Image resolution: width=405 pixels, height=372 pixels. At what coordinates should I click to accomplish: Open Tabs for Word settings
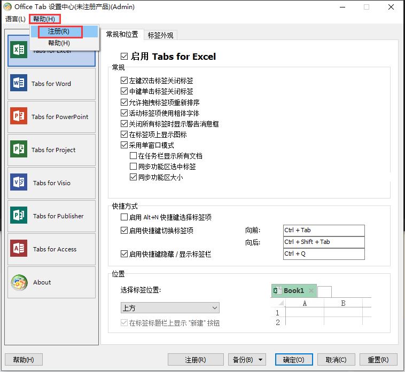click(x=52, y=84)
